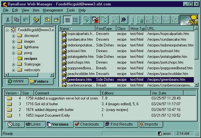
Task: Select the sundaecake.htm file row
Action: [127, 40]
